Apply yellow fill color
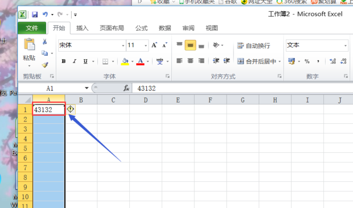 [x=125, y=61]
